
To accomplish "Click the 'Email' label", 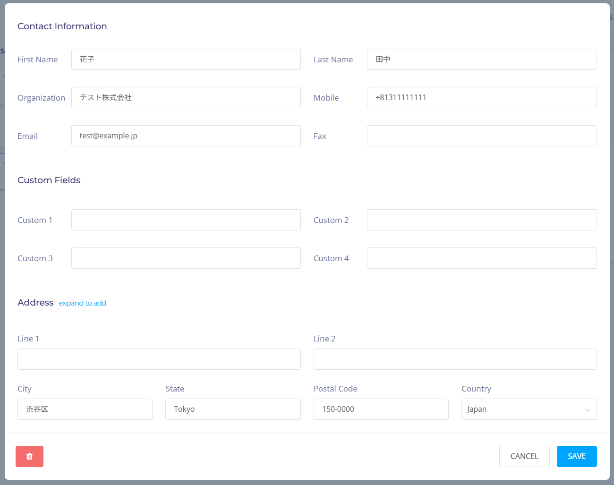I will (28, 136).
